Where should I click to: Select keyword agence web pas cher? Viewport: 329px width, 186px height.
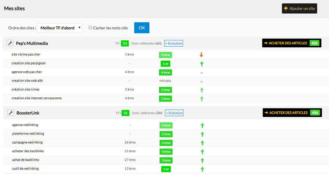(27, 72)
